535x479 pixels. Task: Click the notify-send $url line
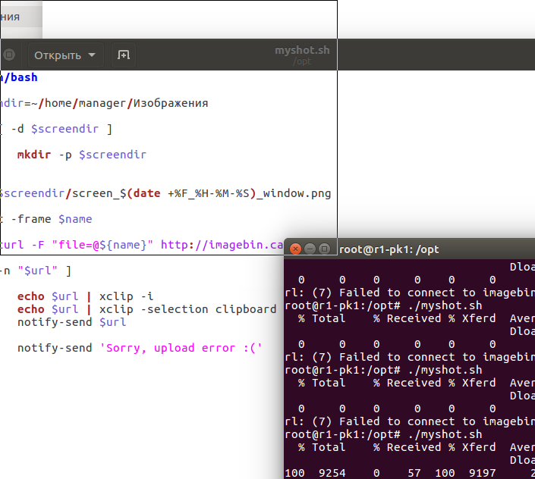pos(71,322)
